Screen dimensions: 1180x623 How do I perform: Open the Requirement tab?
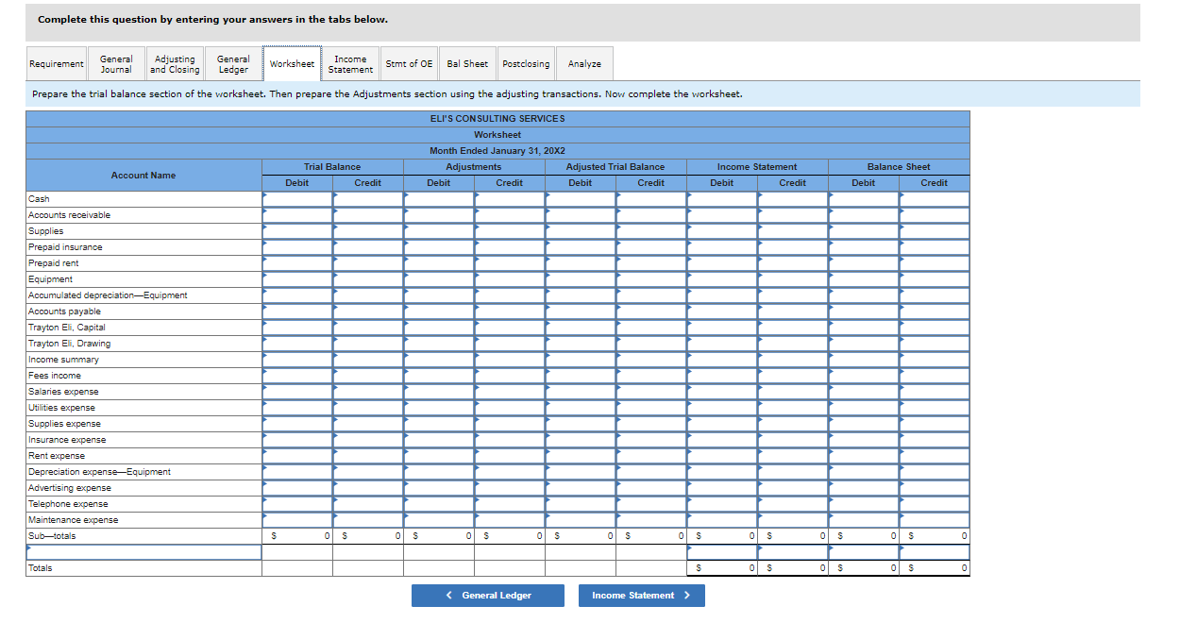(x=56, y=64)
